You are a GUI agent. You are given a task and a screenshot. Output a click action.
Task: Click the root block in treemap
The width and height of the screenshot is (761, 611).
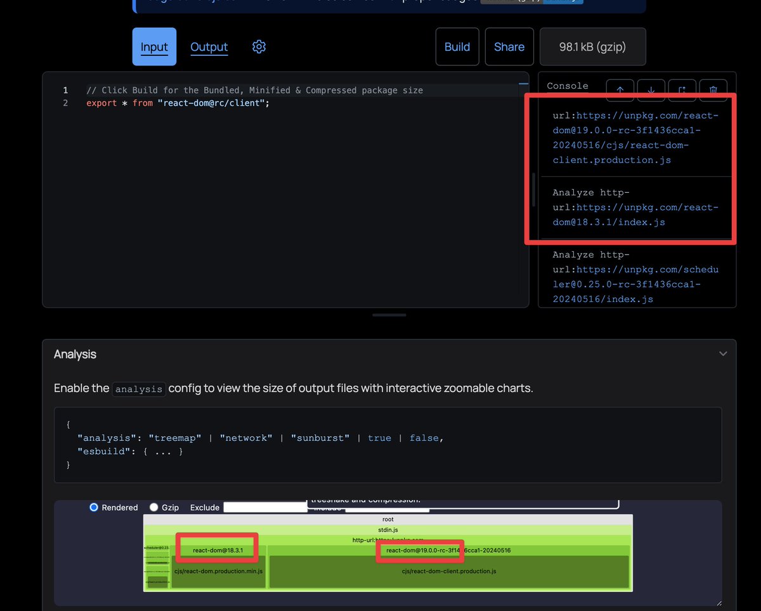(388, 519)
